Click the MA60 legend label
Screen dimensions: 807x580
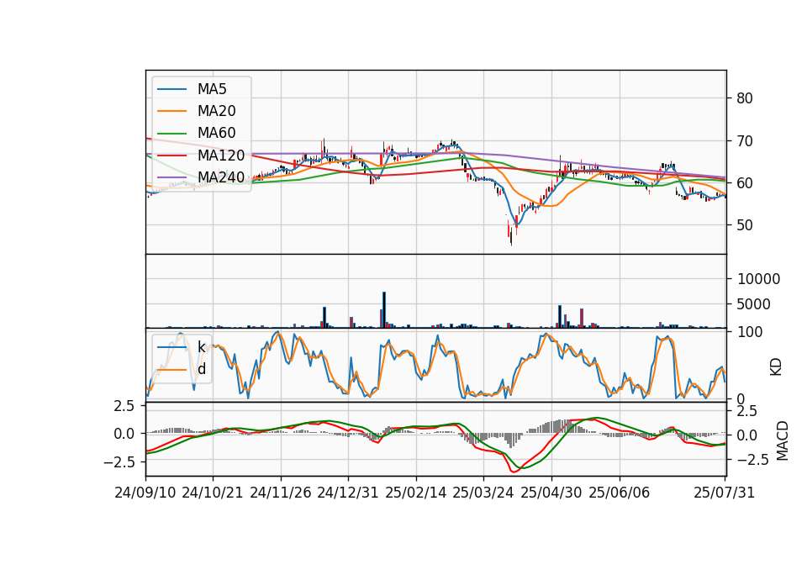[x=216, y=133]
